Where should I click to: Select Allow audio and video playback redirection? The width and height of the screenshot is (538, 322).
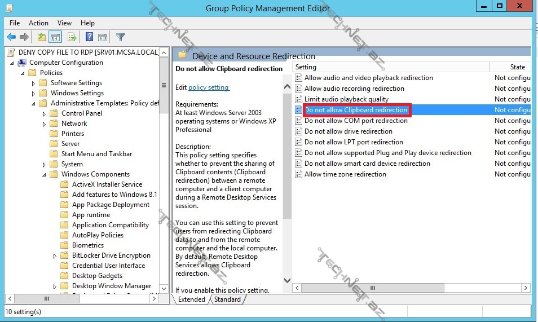(368, 78)
